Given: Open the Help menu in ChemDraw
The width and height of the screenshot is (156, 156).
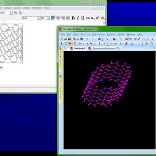Looking at the screenshot, I should 46,8.
